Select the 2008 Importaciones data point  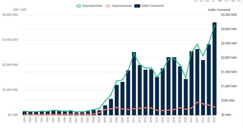[x=117, y=108]
